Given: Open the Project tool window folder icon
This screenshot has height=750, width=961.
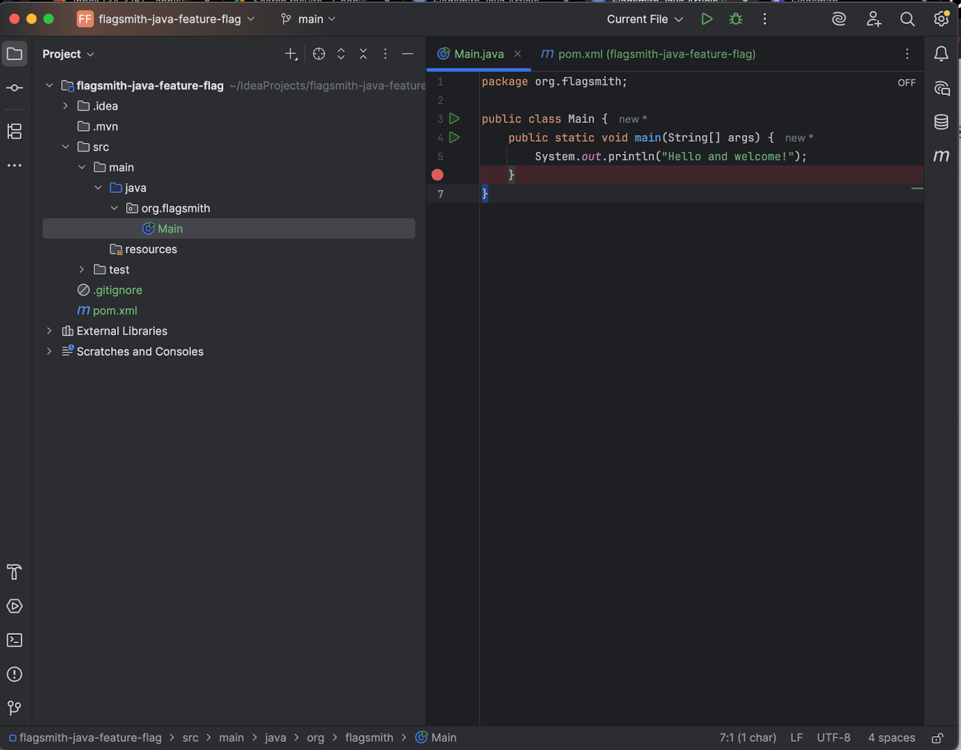Looking at the screenshot, I should click(x=14, y=54).
